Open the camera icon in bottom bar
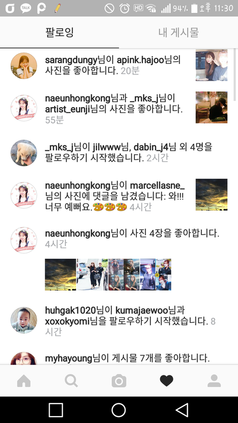 coord(119,381)
